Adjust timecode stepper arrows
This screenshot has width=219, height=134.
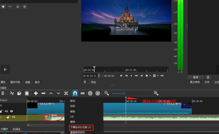(x=99, y=76)
